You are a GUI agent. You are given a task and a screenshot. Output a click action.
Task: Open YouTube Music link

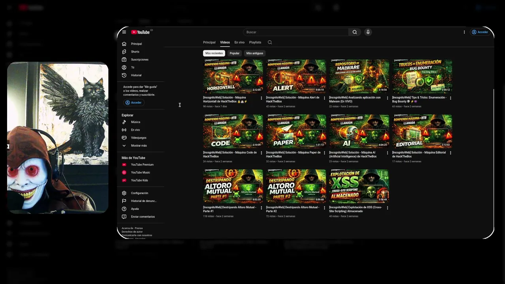[x=140, y=172]
